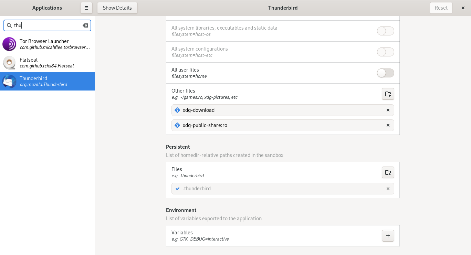This screenshot has height=255, width=471.
Task: Click the com.github.tchx84.Flatseal app ID text
Action: pos(47,66)
